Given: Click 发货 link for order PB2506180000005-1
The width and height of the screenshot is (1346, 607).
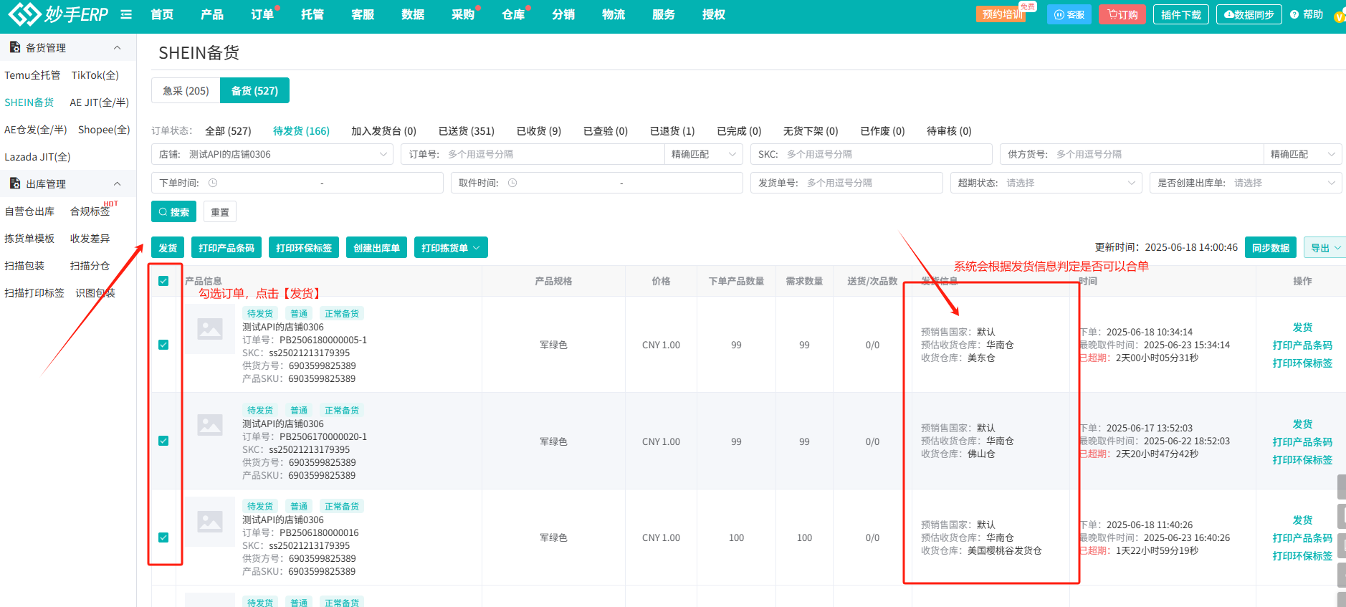Looking at the screenshot, I should [1302, 328].
